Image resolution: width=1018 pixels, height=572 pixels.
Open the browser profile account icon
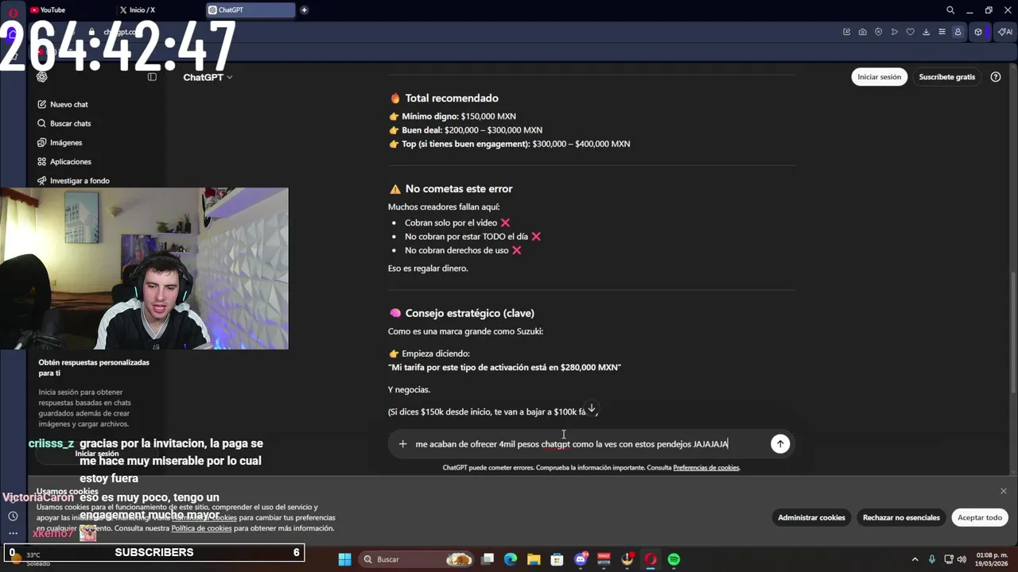click(x=958, y=32)
